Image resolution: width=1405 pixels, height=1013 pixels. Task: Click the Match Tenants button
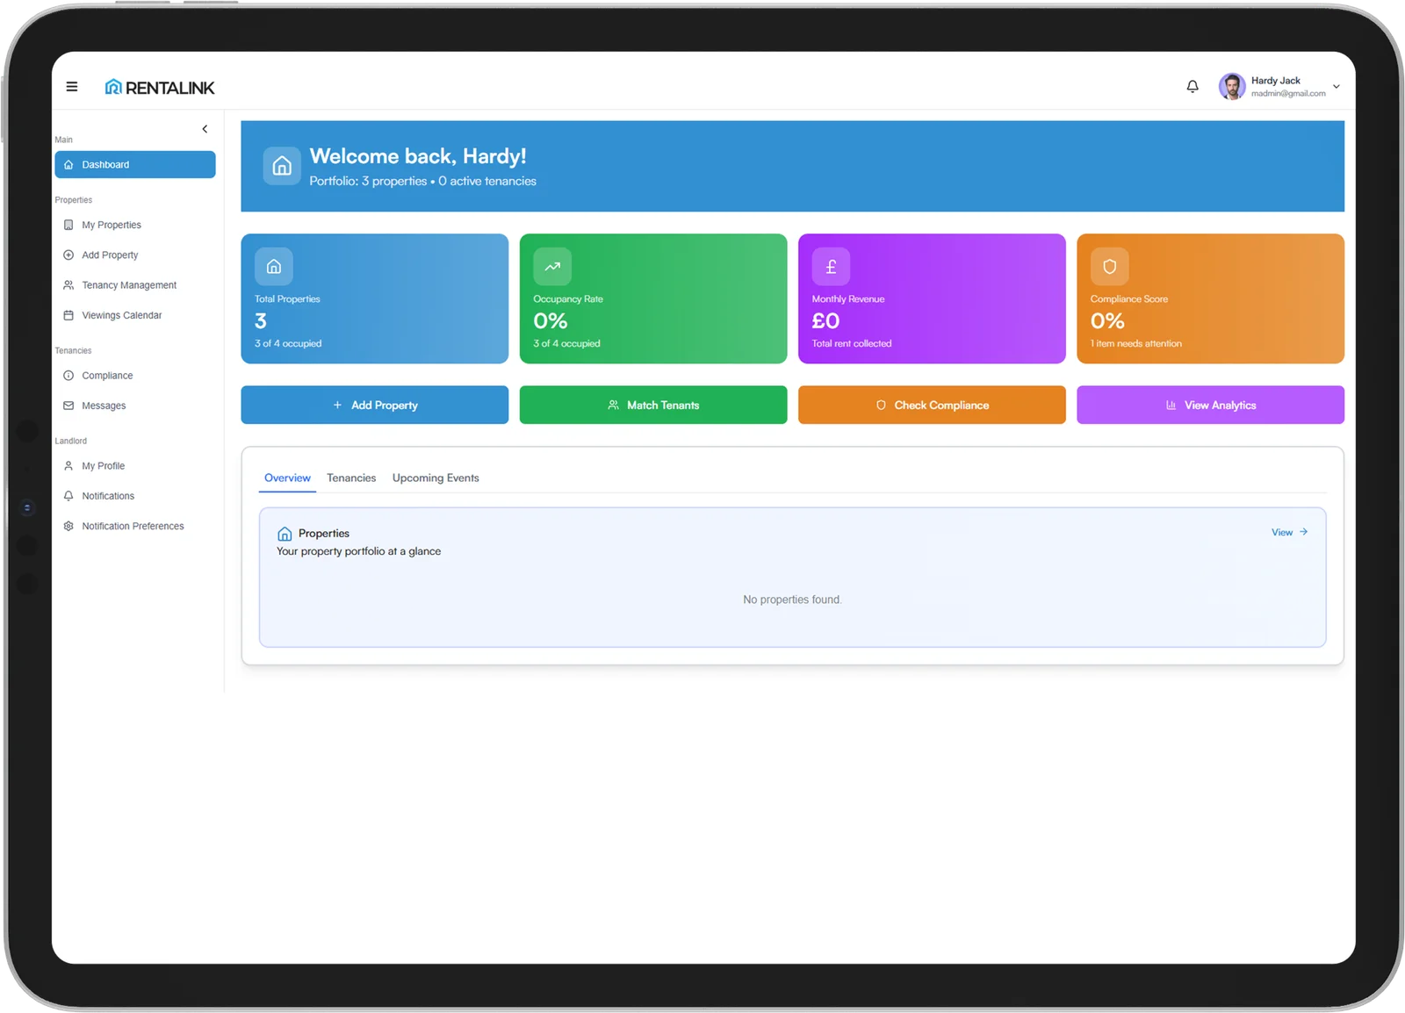coord(653,406)
